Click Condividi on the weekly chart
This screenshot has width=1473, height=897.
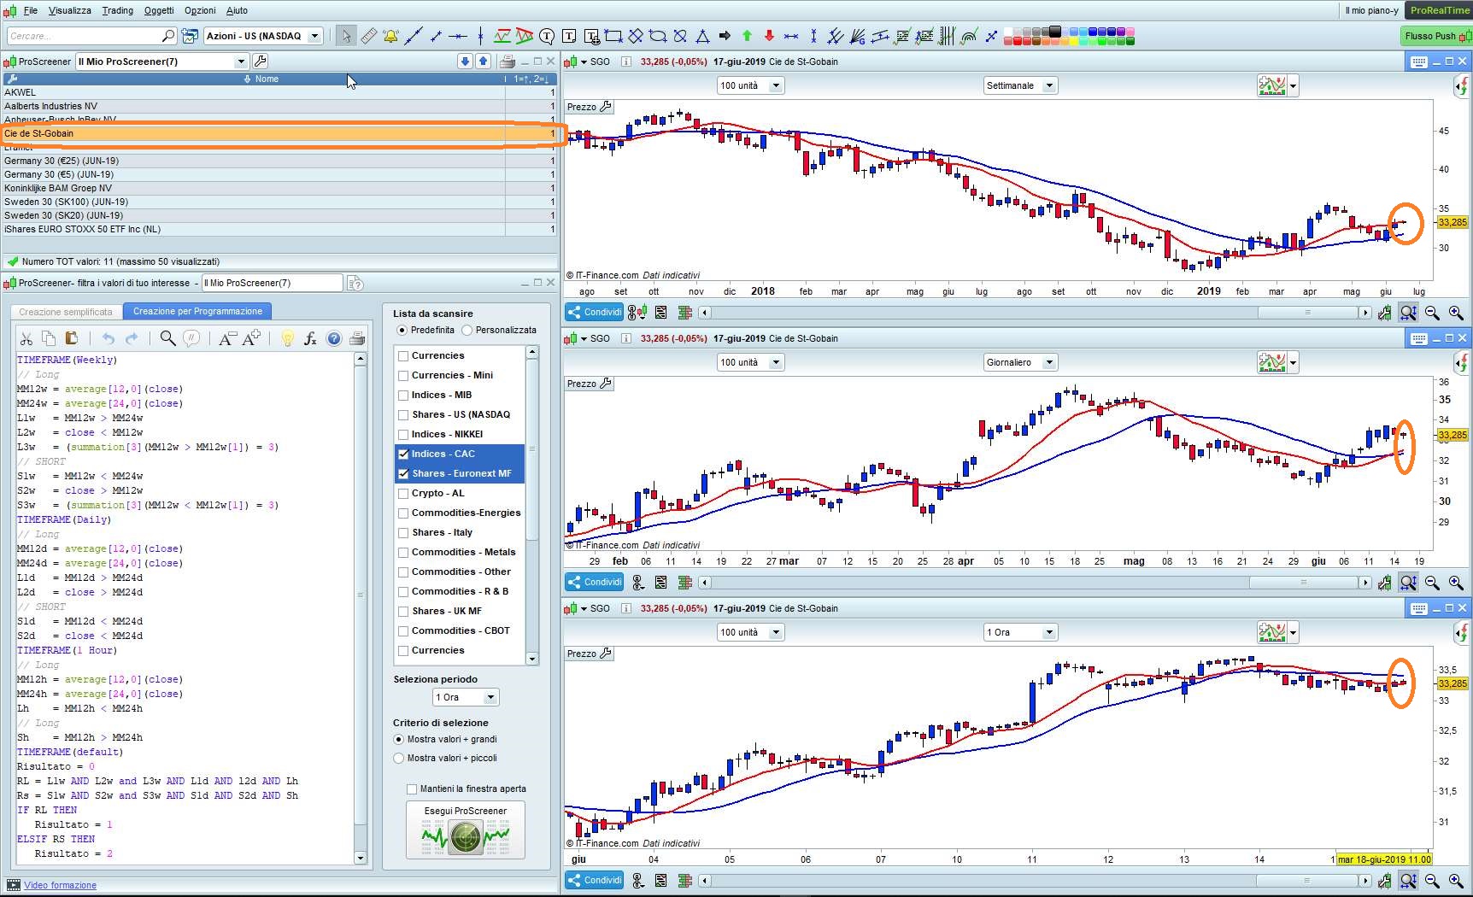595,313
